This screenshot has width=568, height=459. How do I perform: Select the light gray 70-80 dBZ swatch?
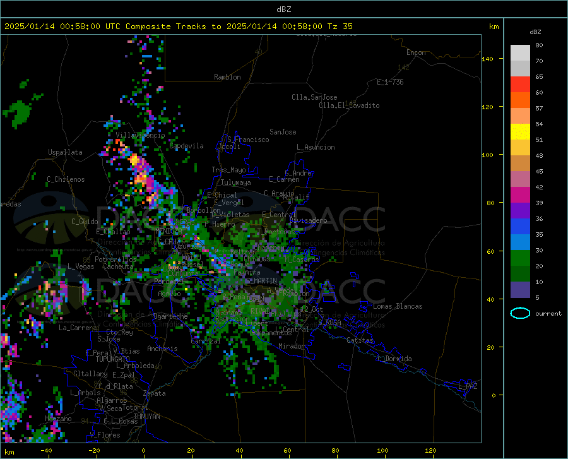520,53
